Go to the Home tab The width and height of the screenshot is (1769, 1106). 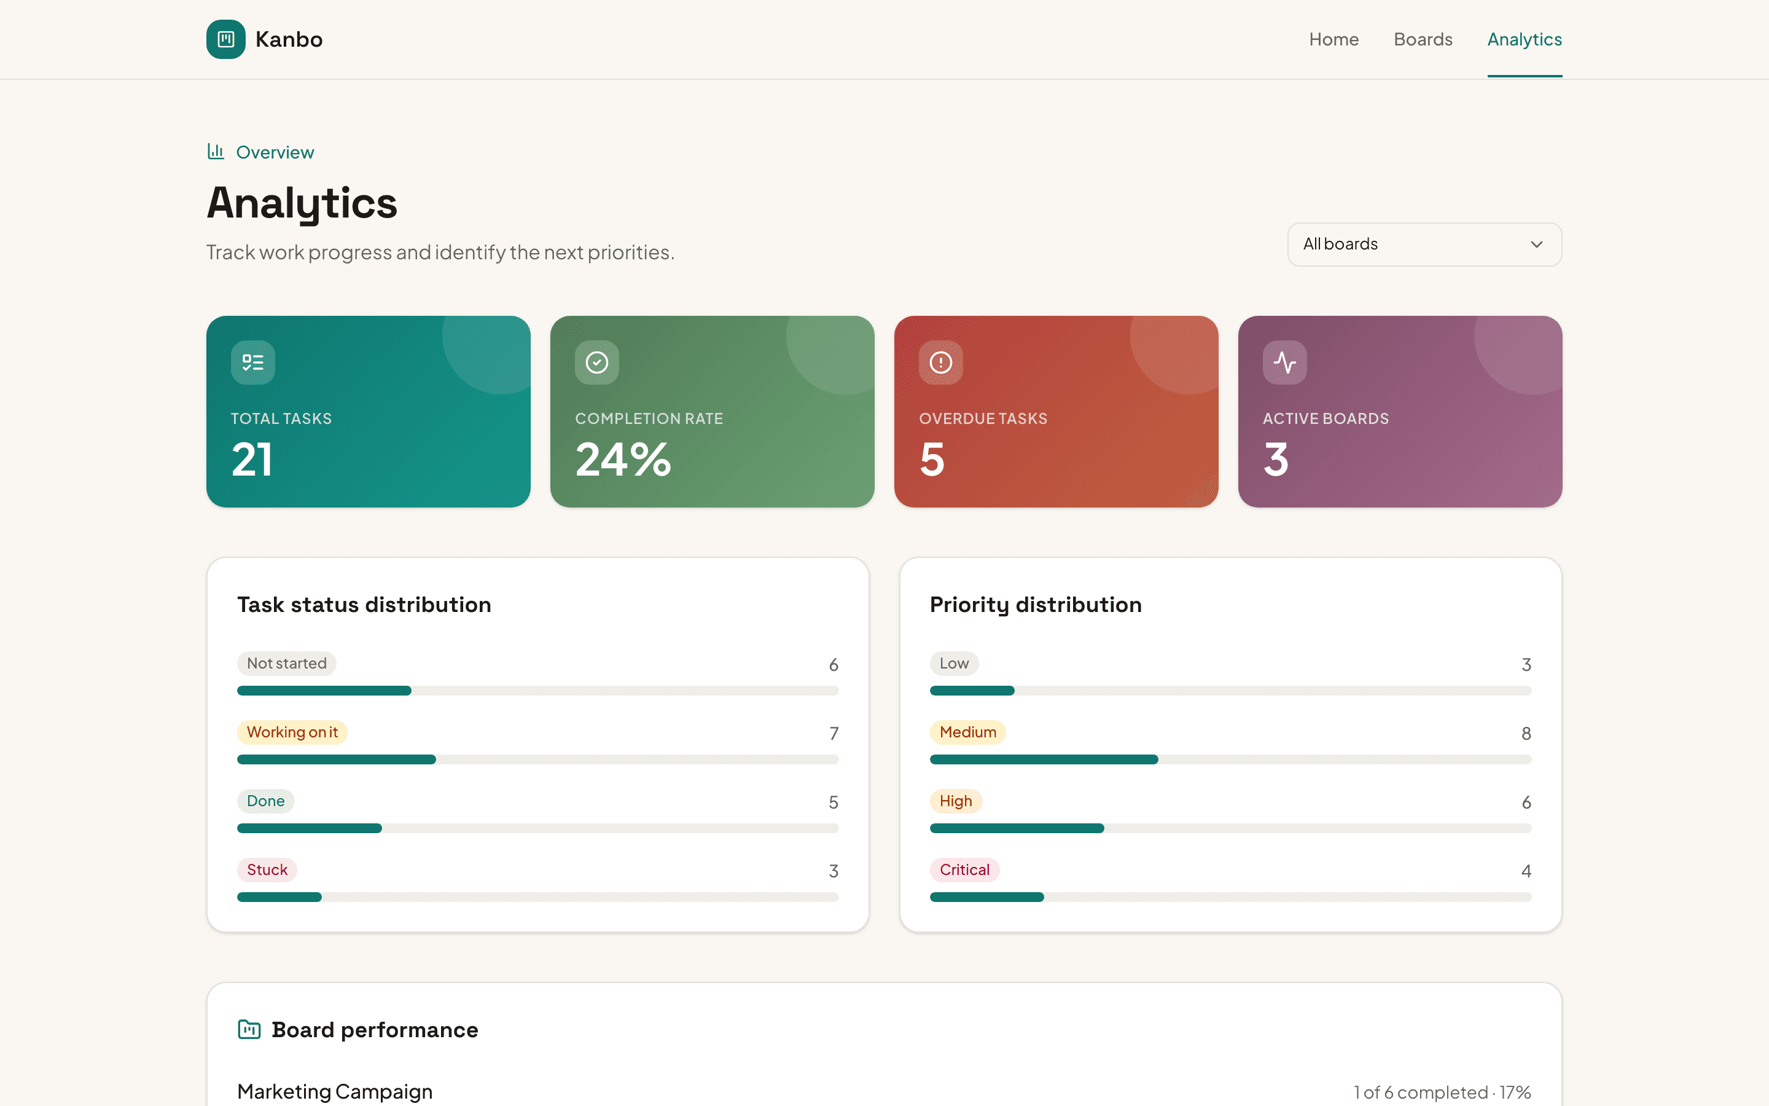point(1334,39)
